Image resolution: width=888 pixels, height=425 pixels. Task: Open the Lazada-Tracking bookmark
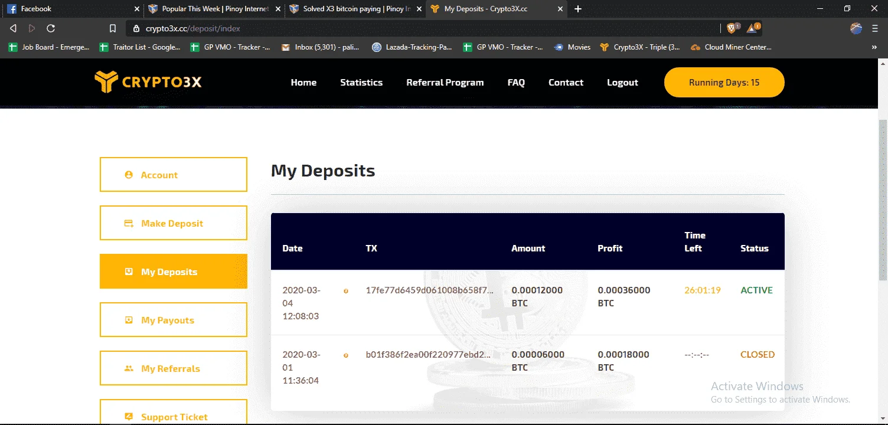click(413, 47)
